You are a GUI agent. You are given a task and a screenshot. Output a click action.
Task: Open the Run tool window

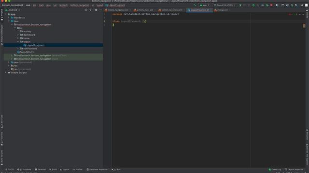click(116, 170)
